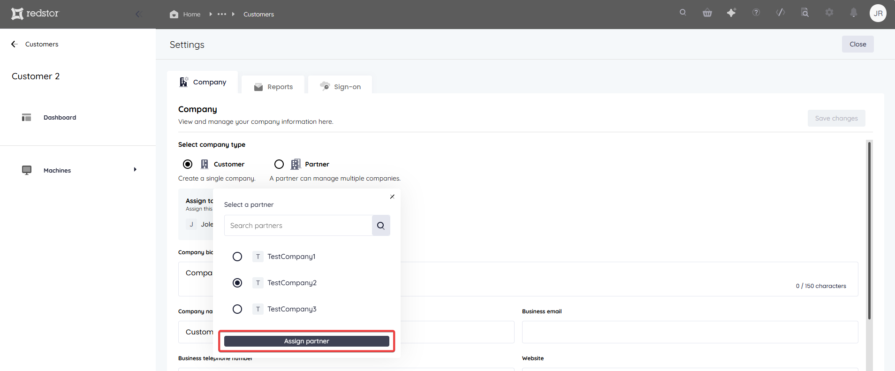This screenshot has height=371, width=895.
Task: Click the Customer 2 heading
Action: pos(36,76)
